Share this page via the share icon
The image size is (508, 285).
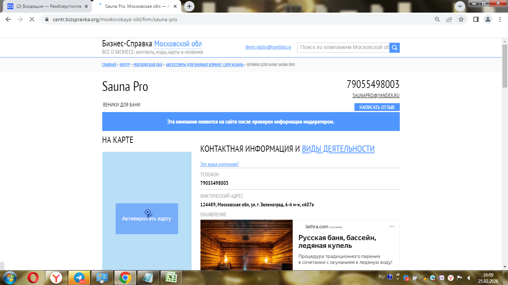point(449,19)
